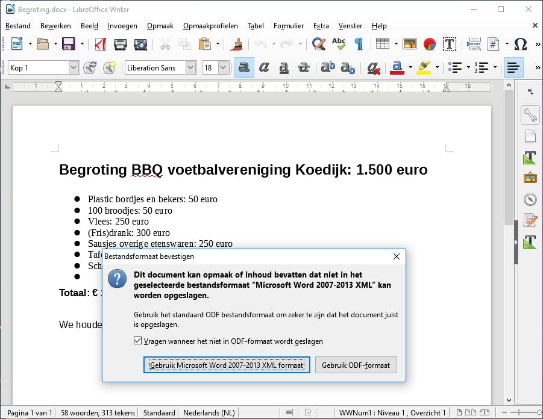This screenshot has width=543, height=419.
Task: Run the Abc spelling check icon
Action: [339, 44]
